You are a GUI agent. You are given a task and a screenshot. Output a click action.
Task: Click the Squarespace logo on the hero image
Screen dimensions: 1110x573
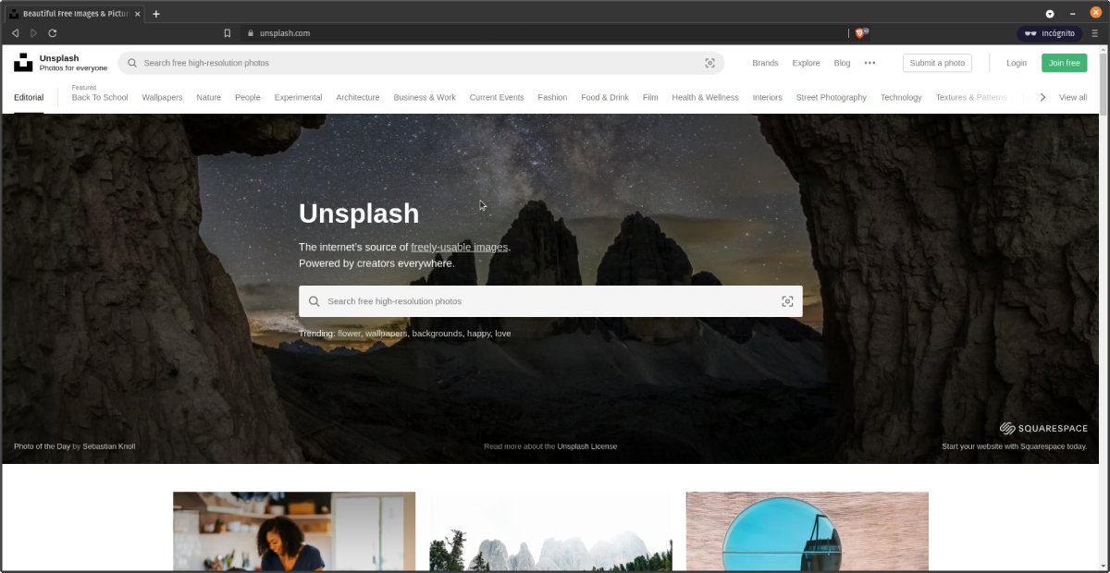tap(1042, 429)
